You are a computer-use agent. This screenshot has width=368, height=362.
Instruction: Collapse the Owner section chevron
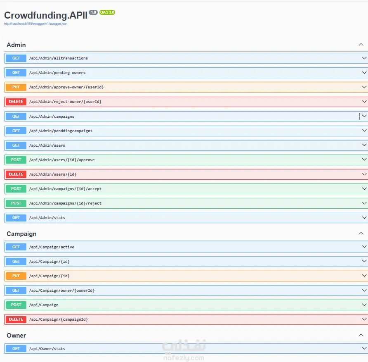(x=361, y=335)
